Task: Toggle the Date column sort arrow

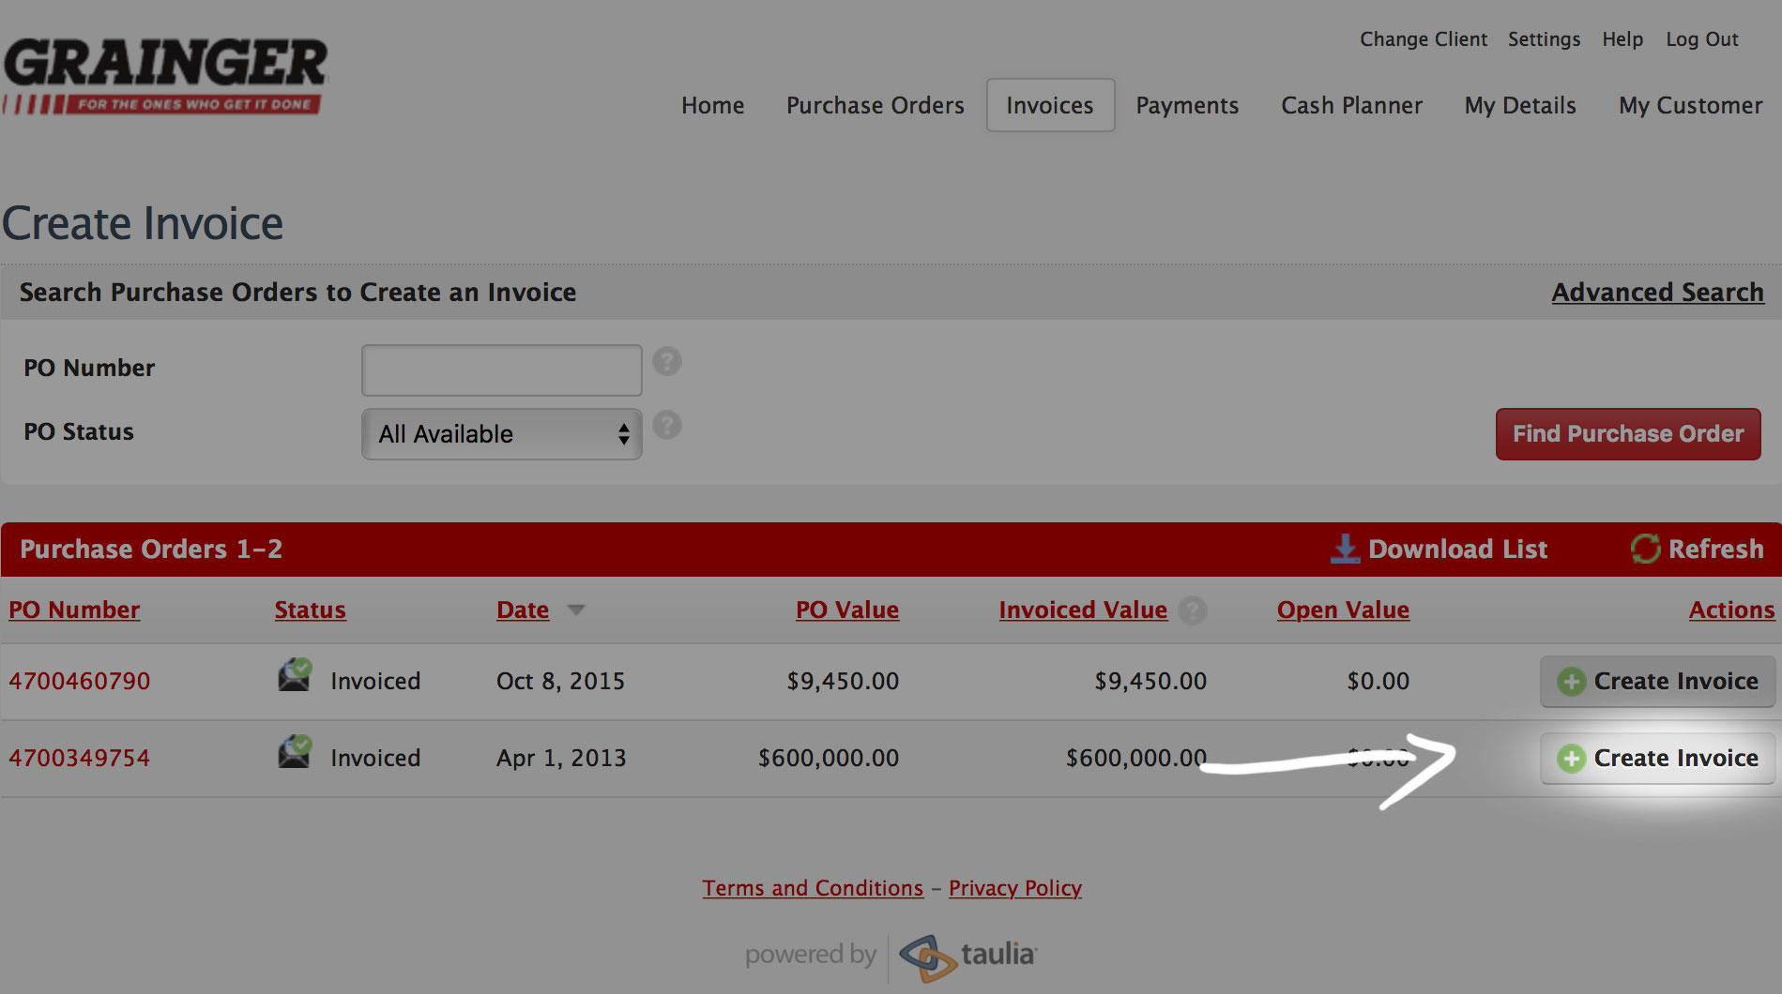Action: (576, 610)
